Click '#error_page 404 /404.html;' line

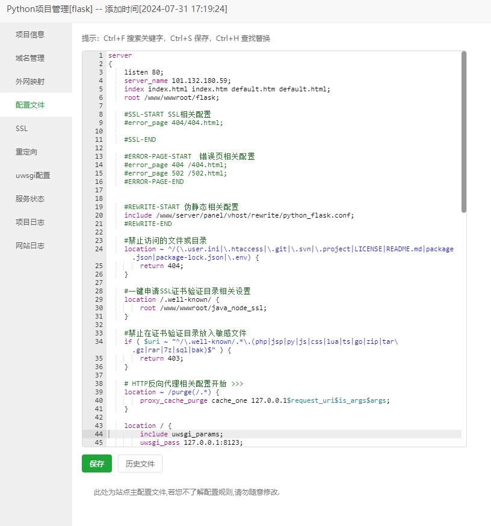[x=176, y=165]
